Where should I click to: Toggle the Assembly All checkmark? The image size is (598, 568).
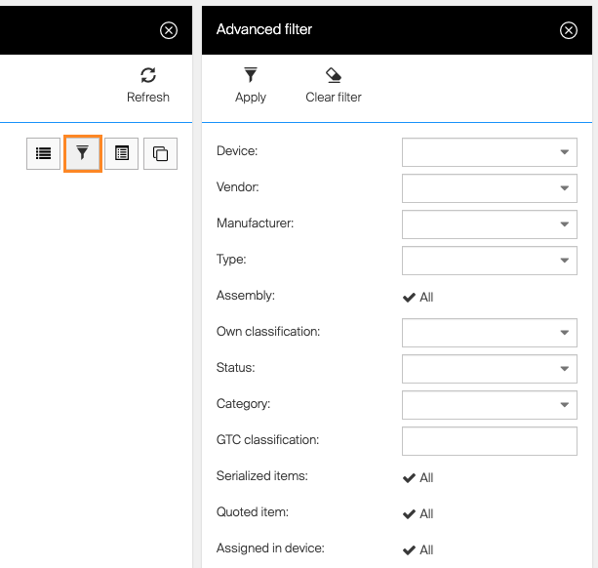410,297
